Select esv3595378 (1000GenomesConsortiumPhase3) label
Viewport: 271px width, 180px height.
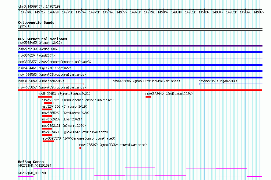[x=79, y=138]
